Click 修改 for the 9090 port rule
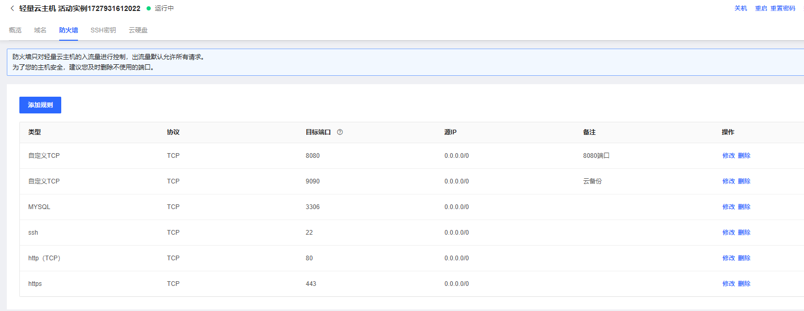This screenshot has height=311, width=804. [x=729, y=181]
